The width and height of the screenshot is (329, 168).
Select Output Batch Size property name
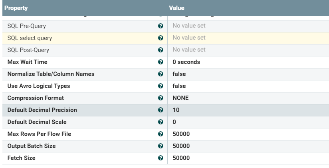coord(32,146)
